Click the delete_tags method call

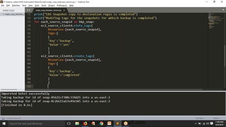pyautogui.click(x=82, y=26)
